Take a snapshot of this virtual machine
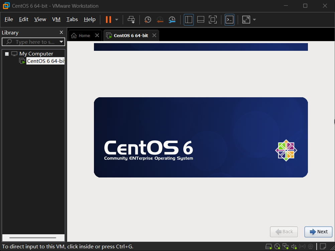 coord(148,20)
